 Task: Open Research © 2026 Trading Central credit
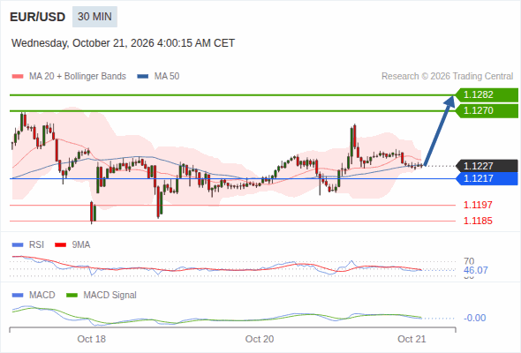[447, 77]
